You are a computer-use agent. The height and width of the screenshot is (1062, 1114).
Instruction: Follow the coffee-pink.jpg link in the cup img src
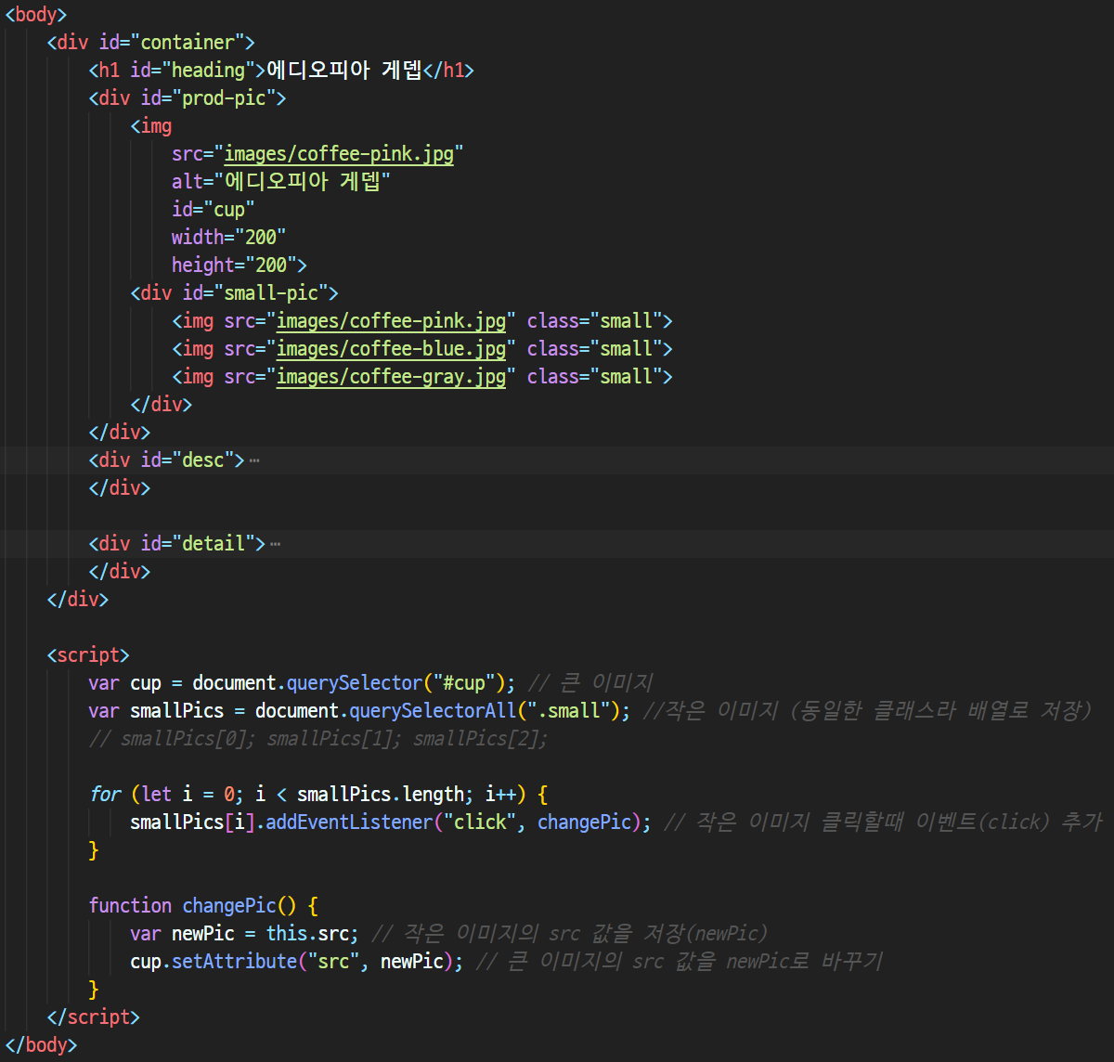click(339, 154)
